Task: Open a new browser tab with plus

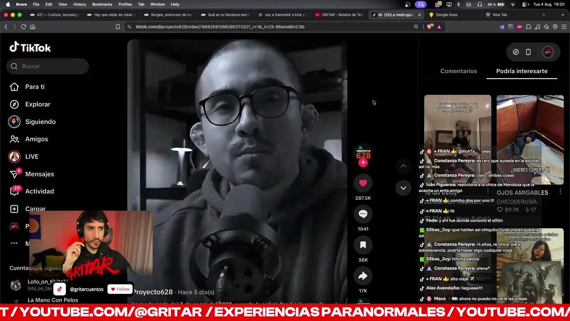Action: [544, 15]
